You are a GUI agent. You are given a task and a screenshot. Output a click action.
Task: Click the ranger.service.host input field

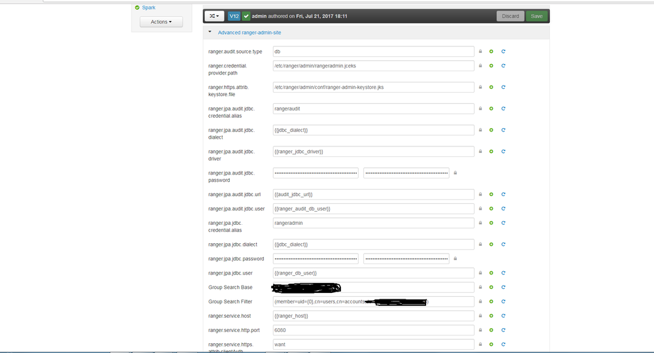coord(373,316)
